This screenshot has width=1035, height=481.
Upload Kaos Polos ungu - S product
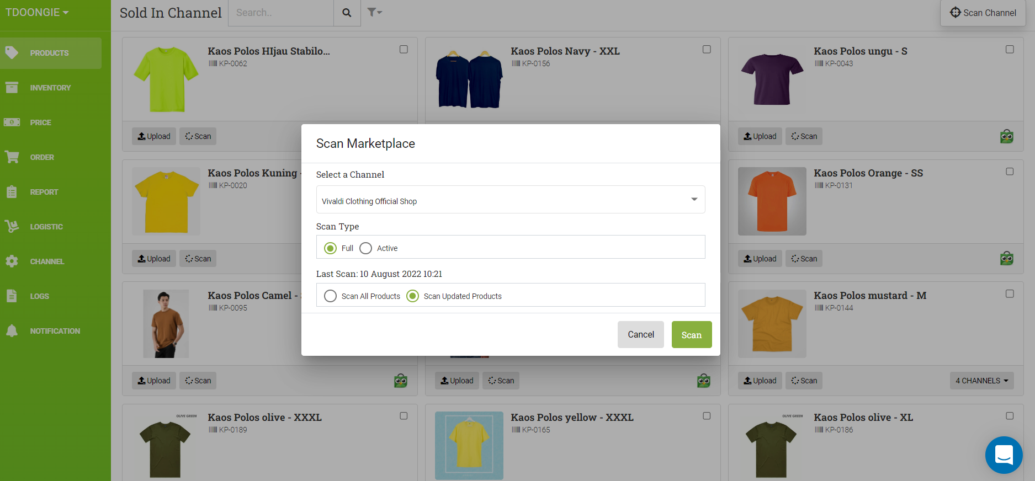click(x=760, y=136)
